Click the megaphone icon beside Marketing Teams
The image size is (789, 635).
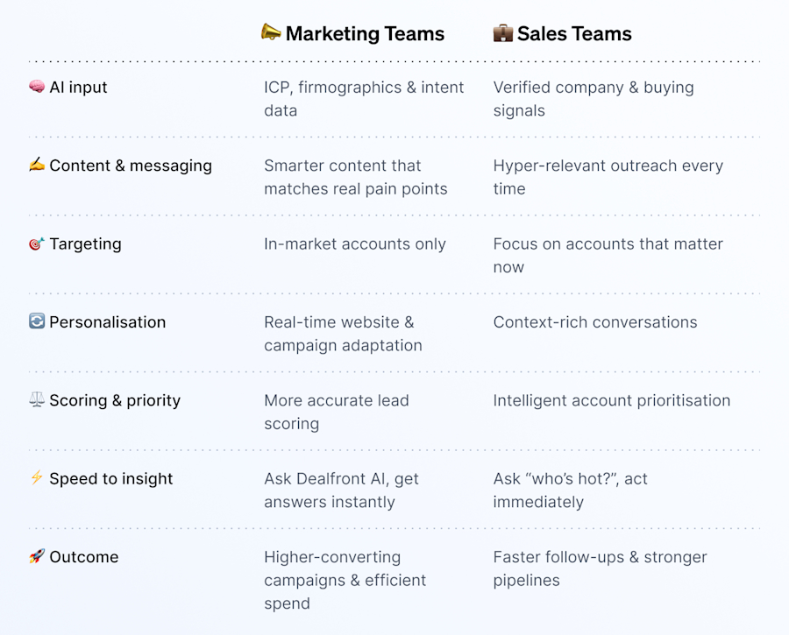271,32
